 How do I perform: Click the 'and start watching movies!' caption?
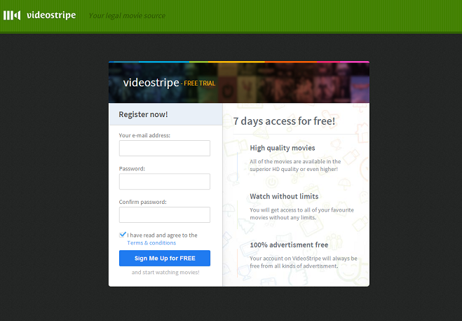[165, 273]
